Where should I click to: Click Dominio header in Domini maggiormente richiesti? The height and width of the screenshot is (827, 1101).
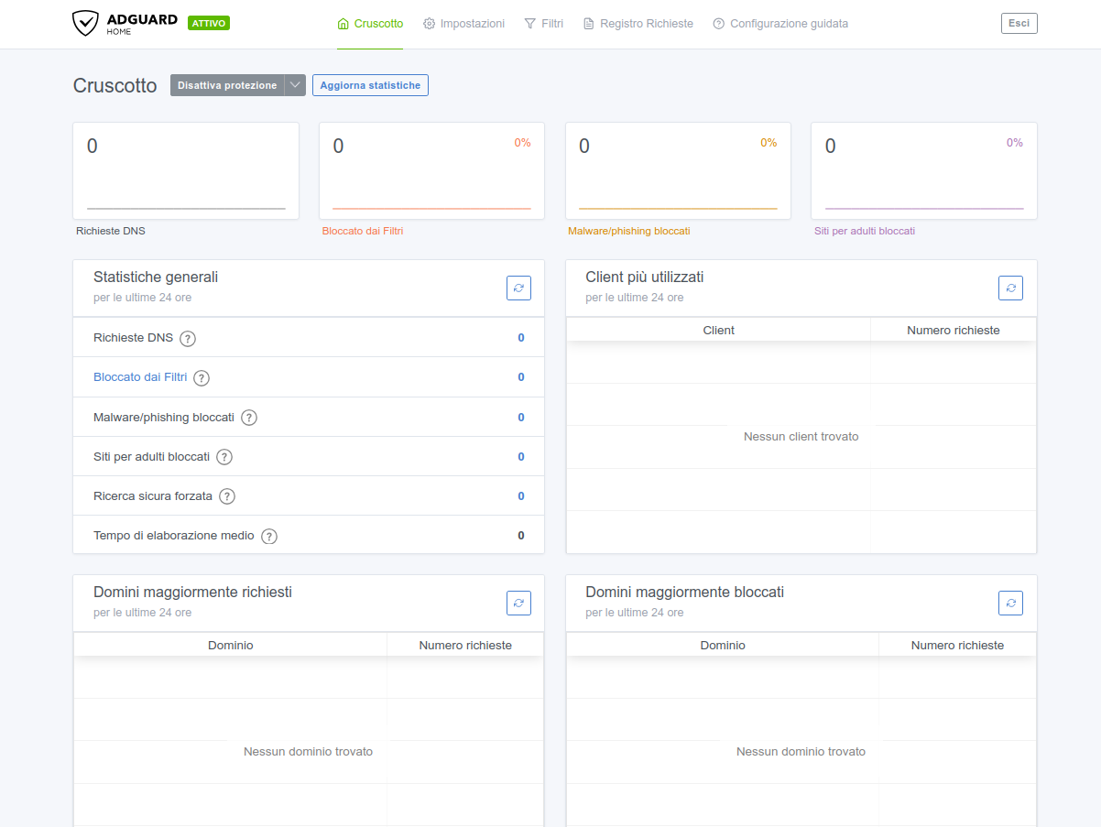231,645
